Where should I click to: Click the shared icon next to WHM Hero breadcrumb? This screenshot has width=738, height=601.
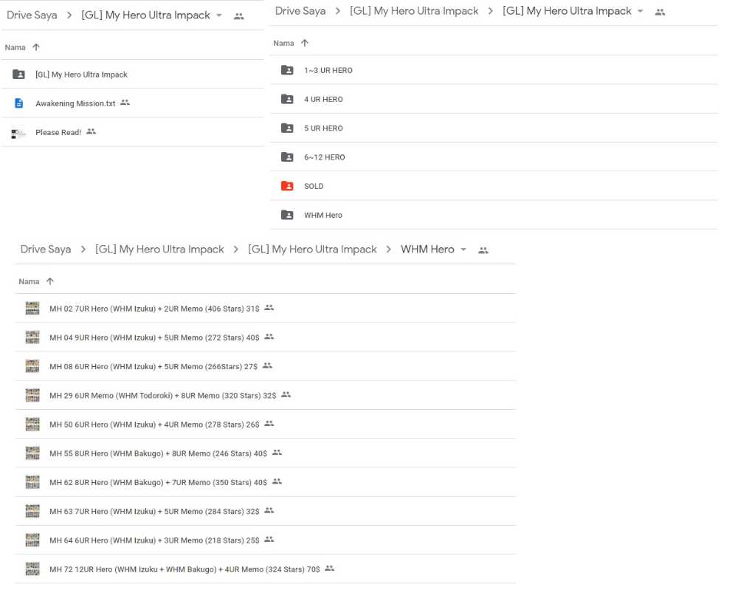pos(483,250)
